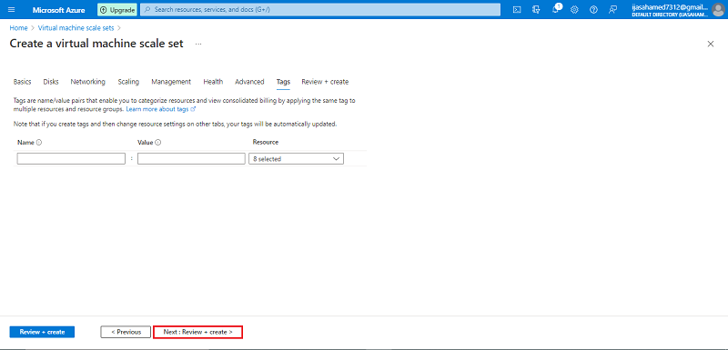Open the notifications bell
728x350 pixels.
point(556,10)
